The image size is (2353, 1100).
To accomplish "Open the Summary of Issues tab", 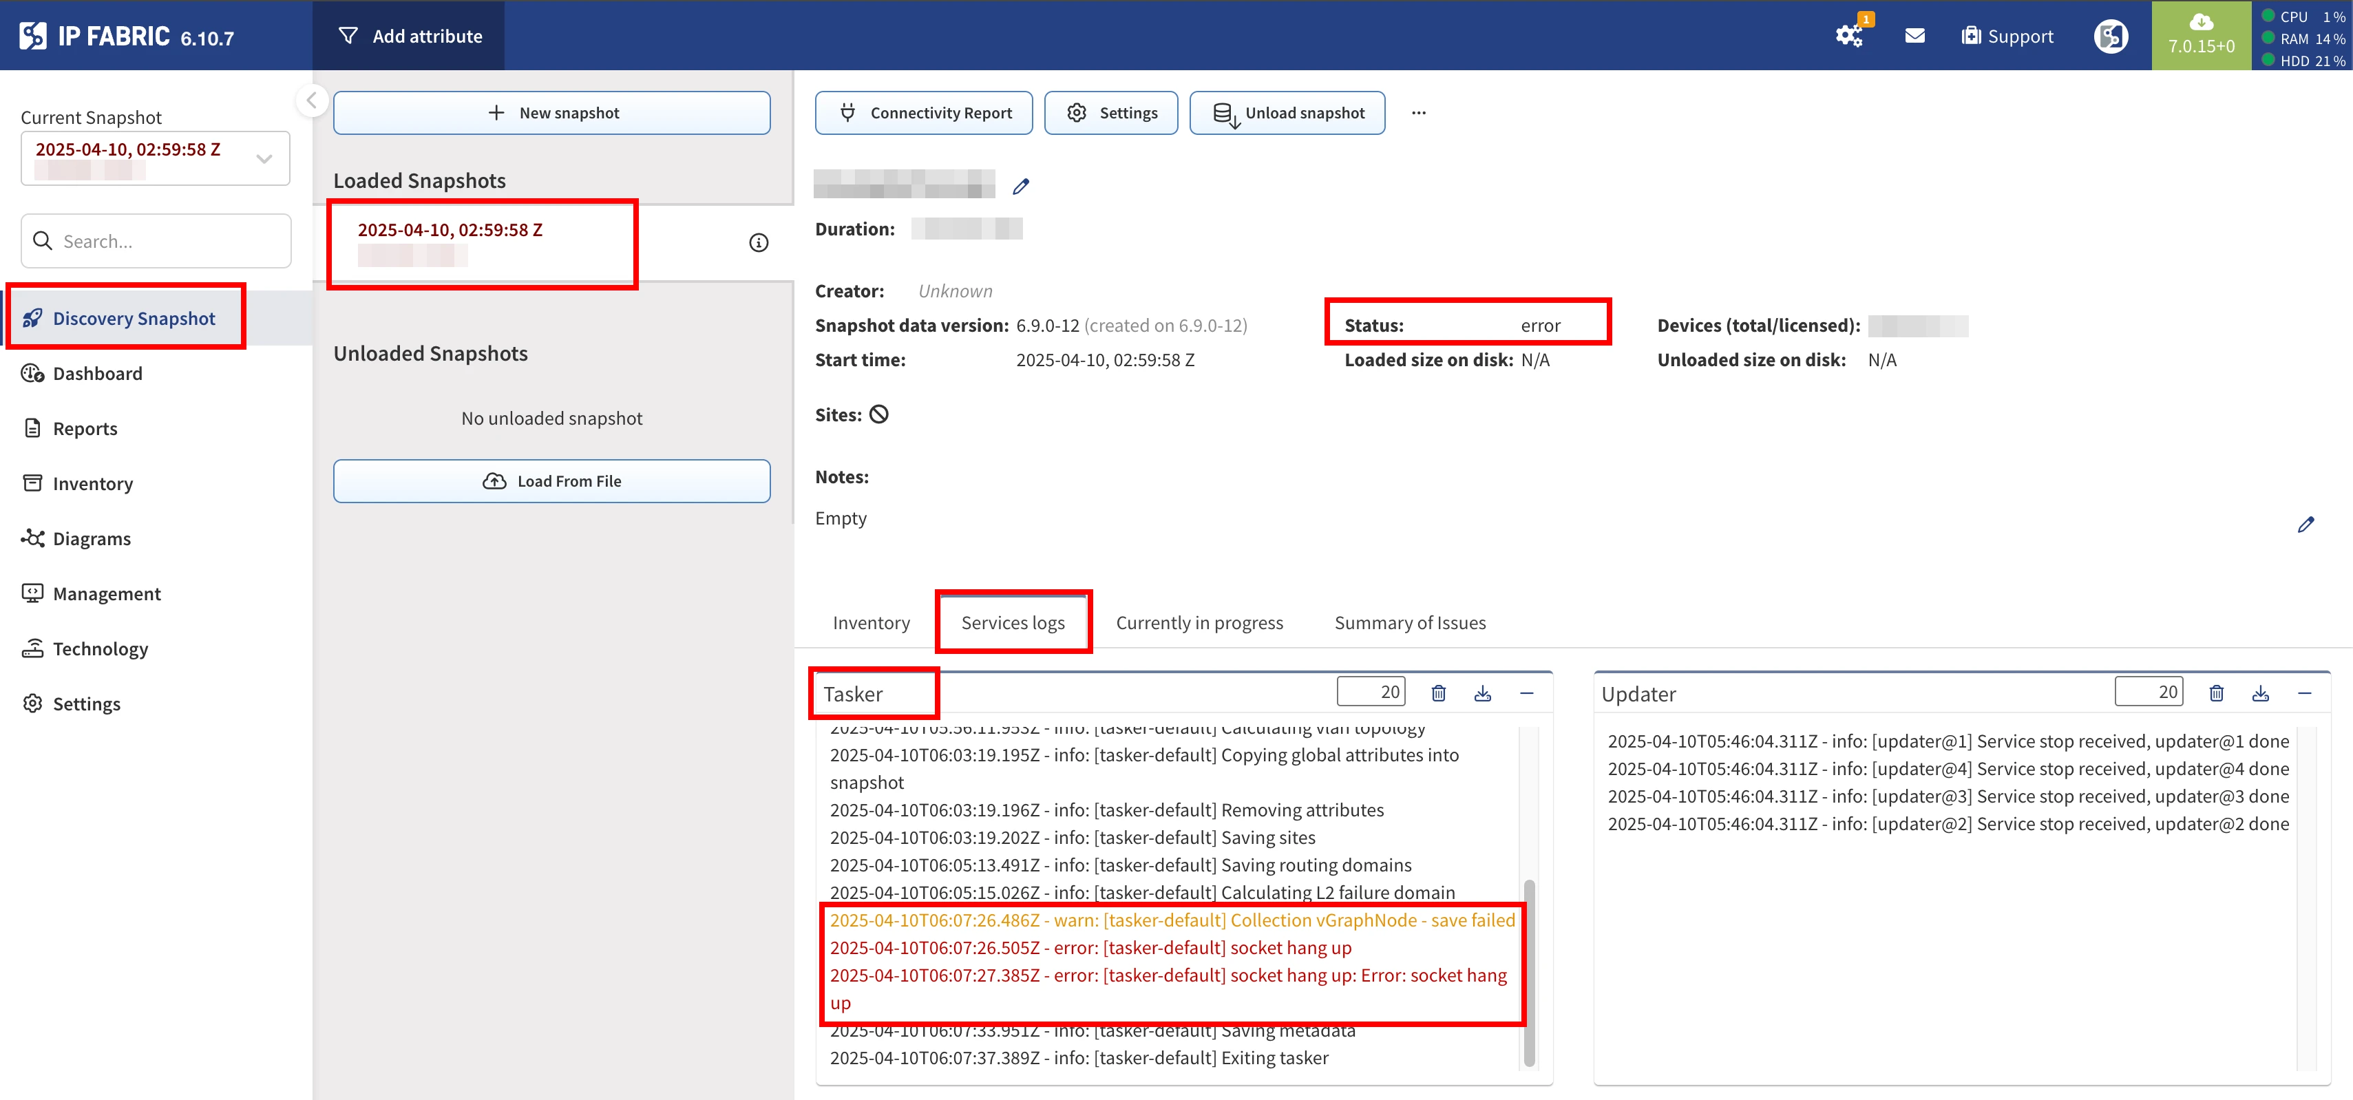I will 1409,622.
